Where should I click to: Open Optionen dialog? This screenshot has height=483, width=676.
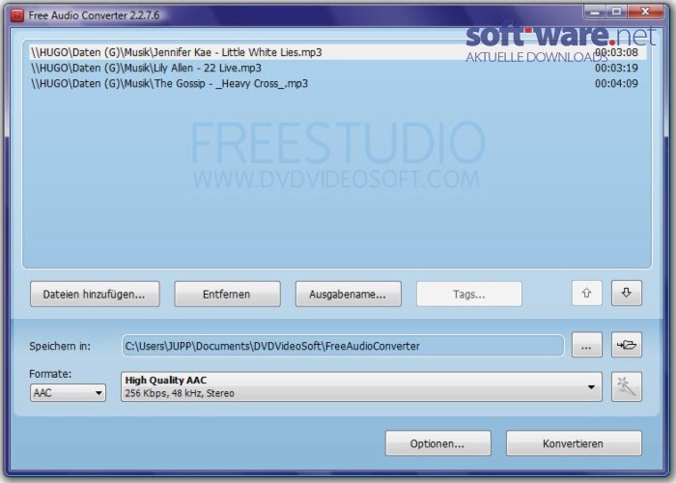coord(438,443)
